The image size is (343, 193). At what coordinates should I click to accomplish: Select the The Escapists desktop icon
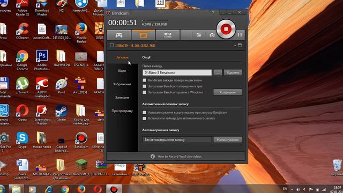pos(140,170)
